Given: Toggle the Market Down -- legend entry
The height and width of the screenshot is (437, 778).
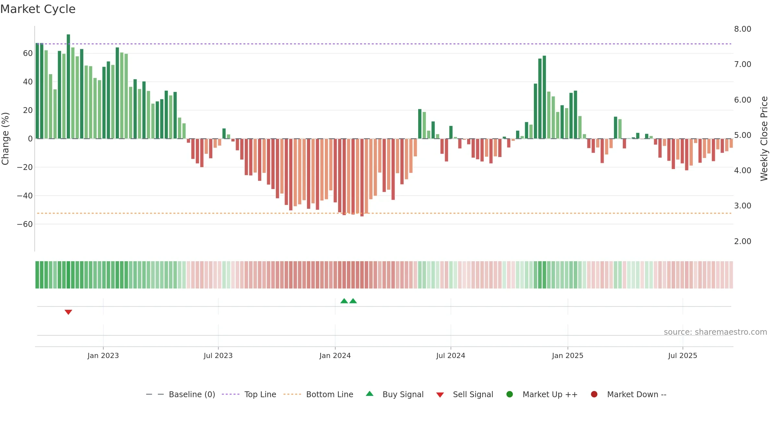Looking at the screenshot, I should [629, 394].
